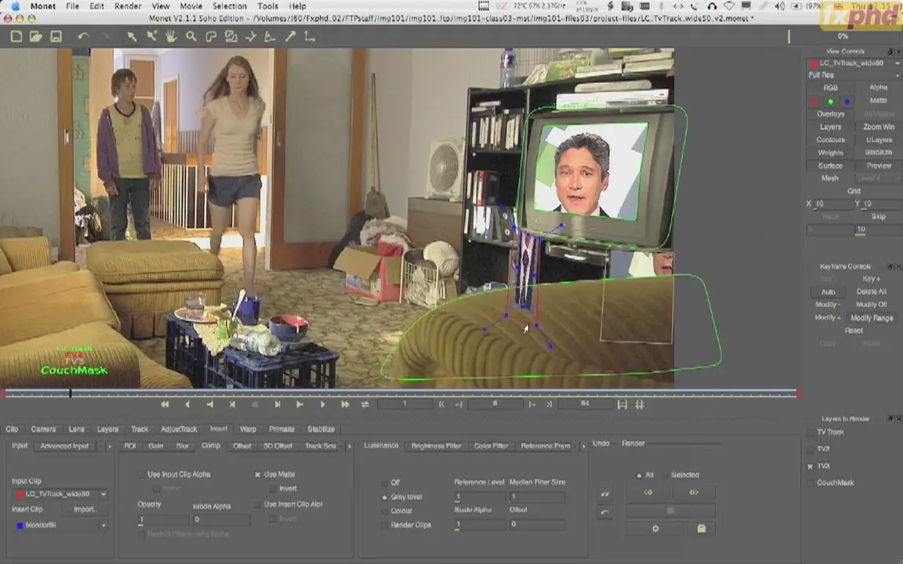
Task: Click the fast rewind track backward button
Action: point(165,404)
